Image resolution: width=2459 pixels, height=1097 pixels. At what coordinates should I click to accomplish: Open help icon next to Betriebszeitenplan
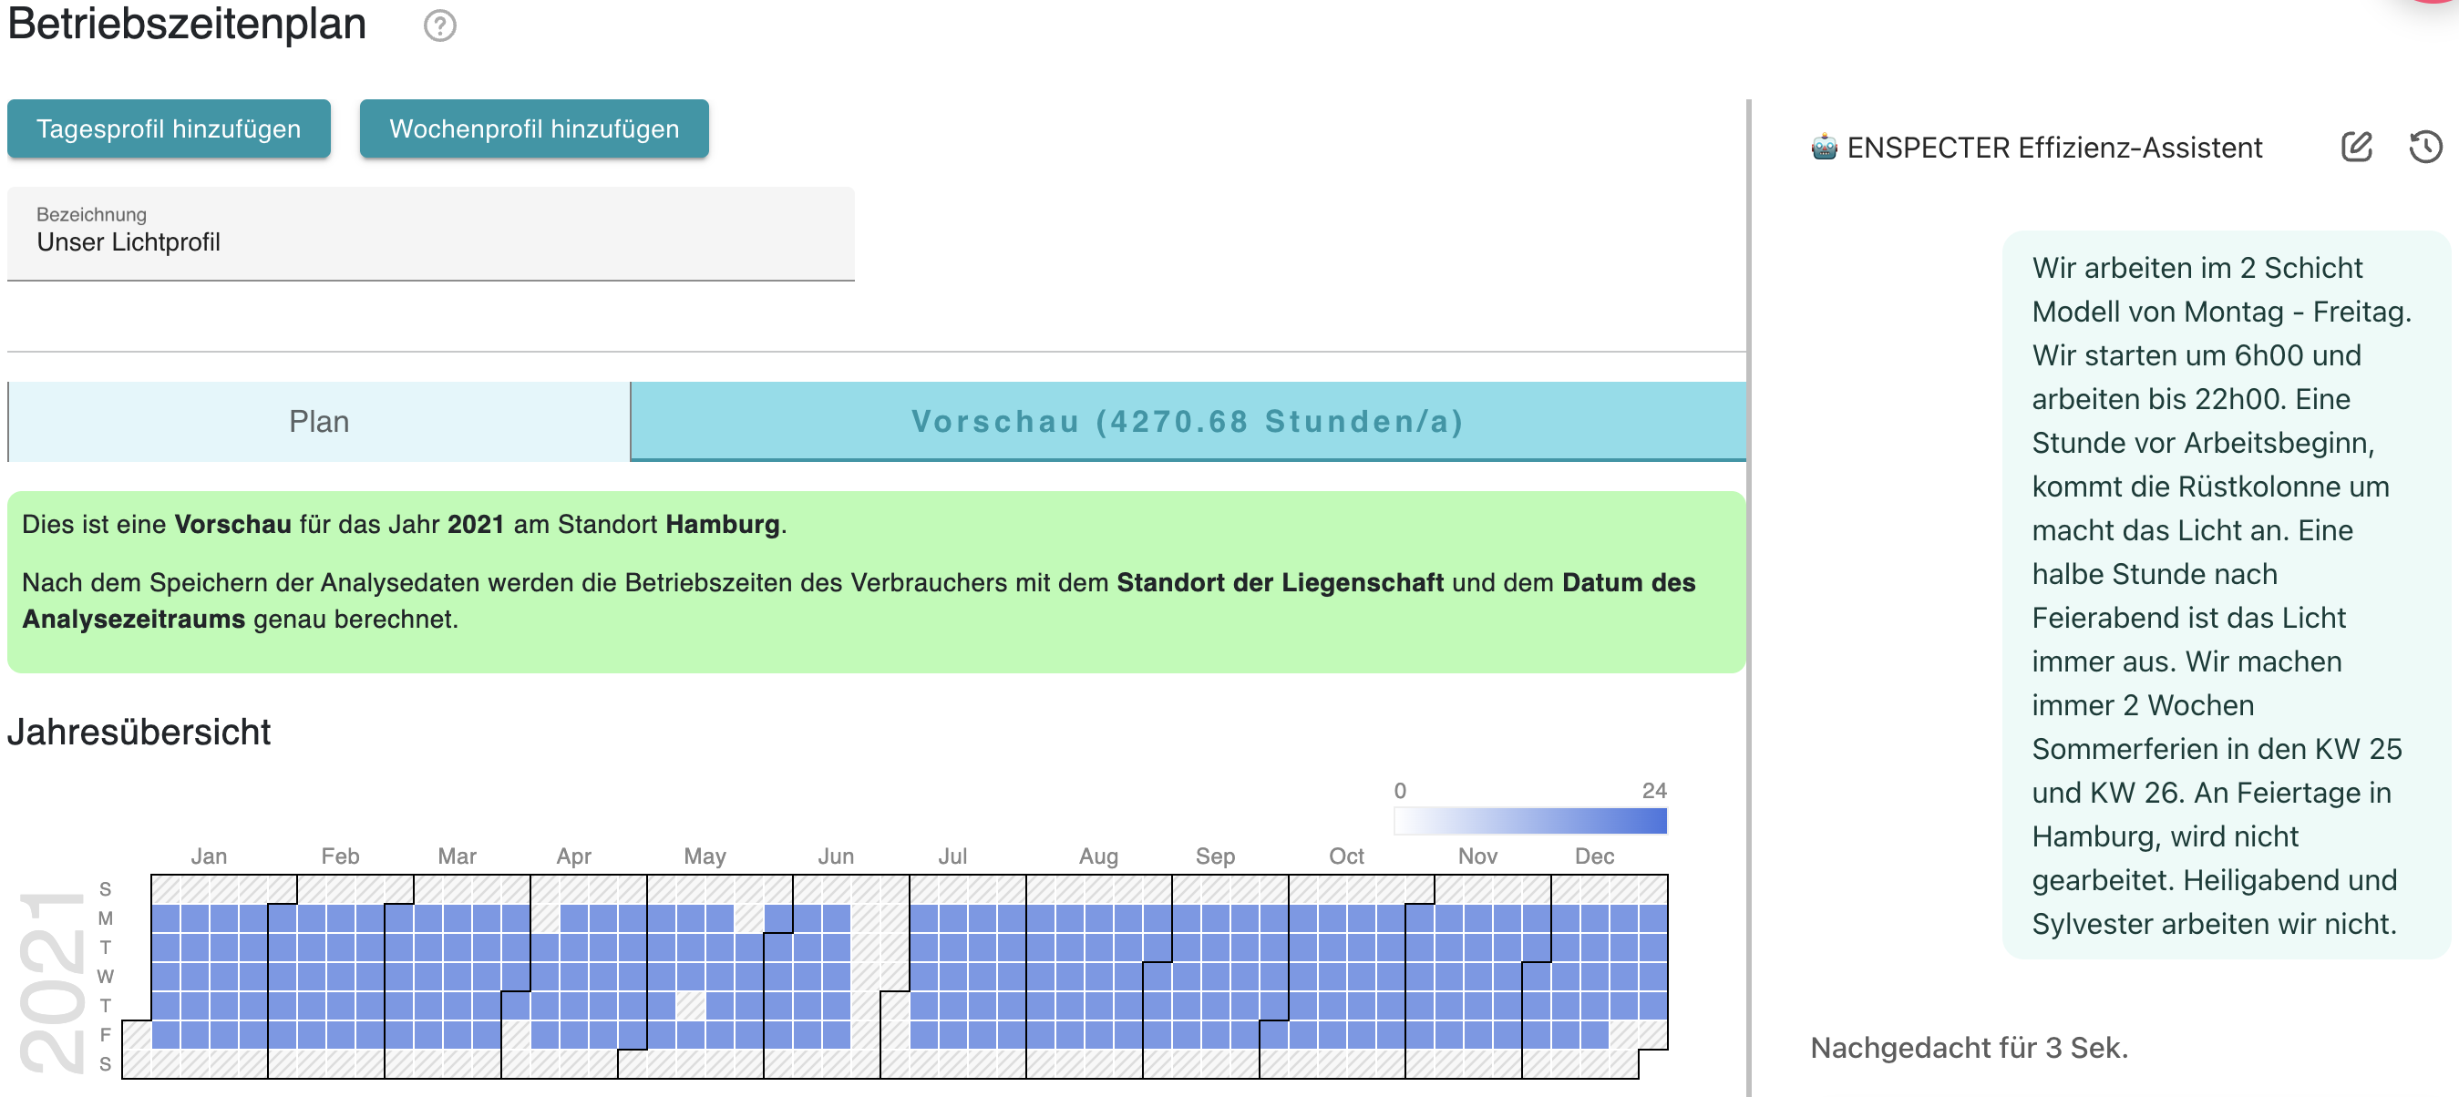pyautogui.click(x=440, y=26)
